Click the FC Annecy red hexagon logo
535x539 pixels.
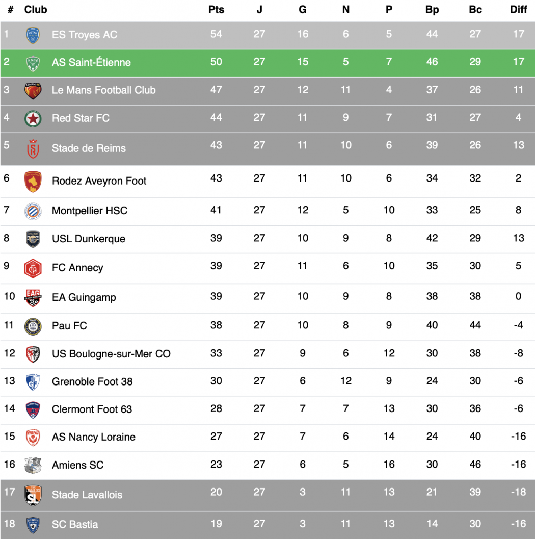(x=33, y=268)
